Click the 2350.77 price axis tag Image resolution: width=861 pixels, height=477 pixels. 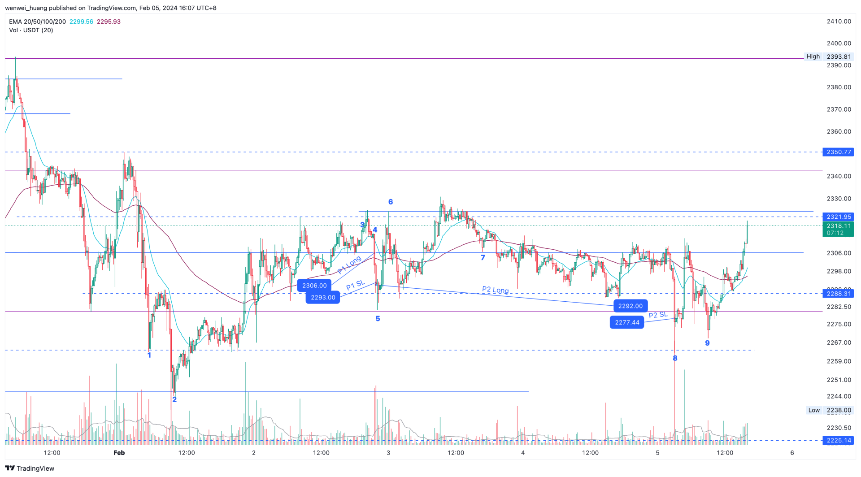tap(839, 152)
